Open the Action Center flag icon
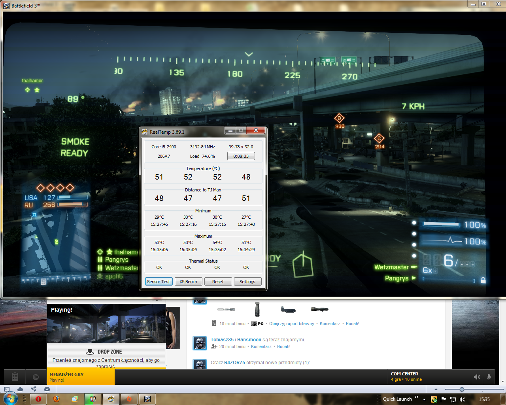Image resolution: width=506 pixels, height=405 pixels. tap(443, 399)
